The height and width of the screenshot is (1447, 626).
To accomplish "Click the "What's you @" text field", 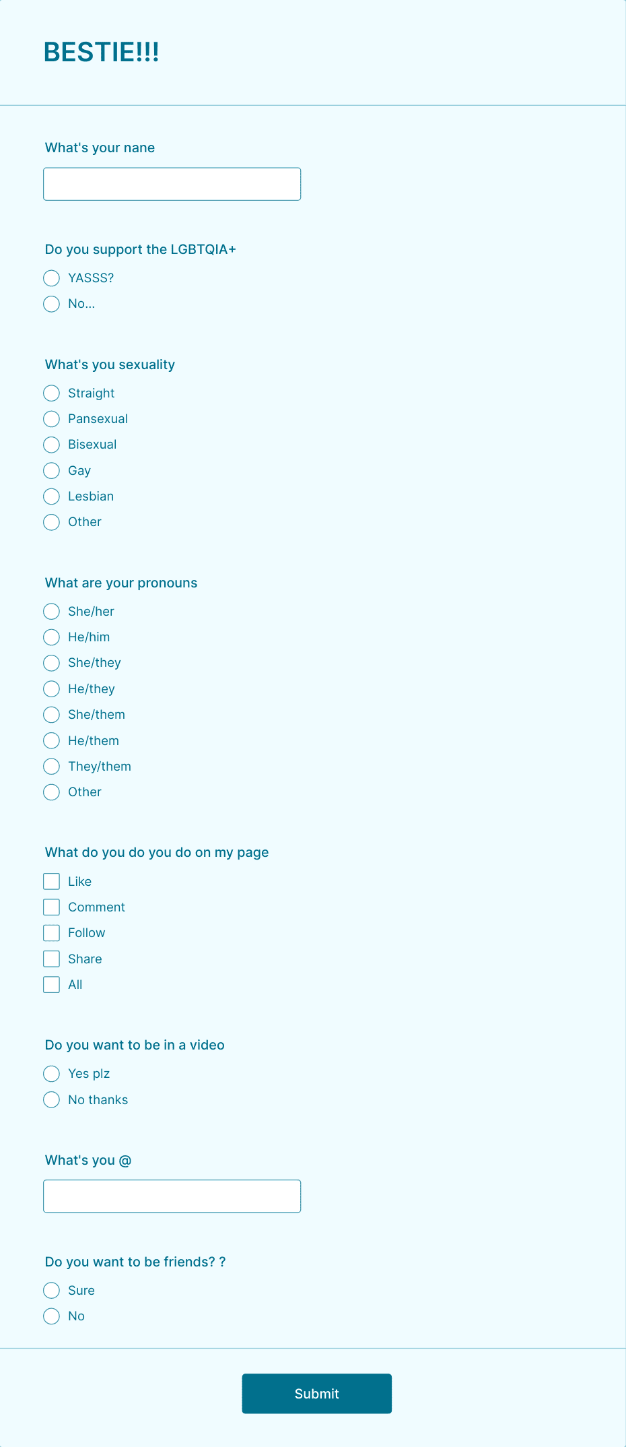I will [x=172, y=1196].
